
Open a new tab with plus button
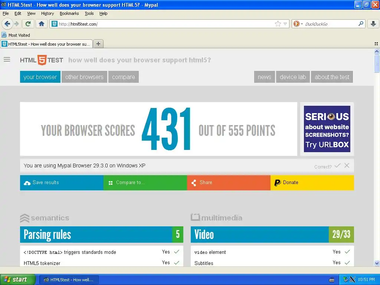[98, 44]
